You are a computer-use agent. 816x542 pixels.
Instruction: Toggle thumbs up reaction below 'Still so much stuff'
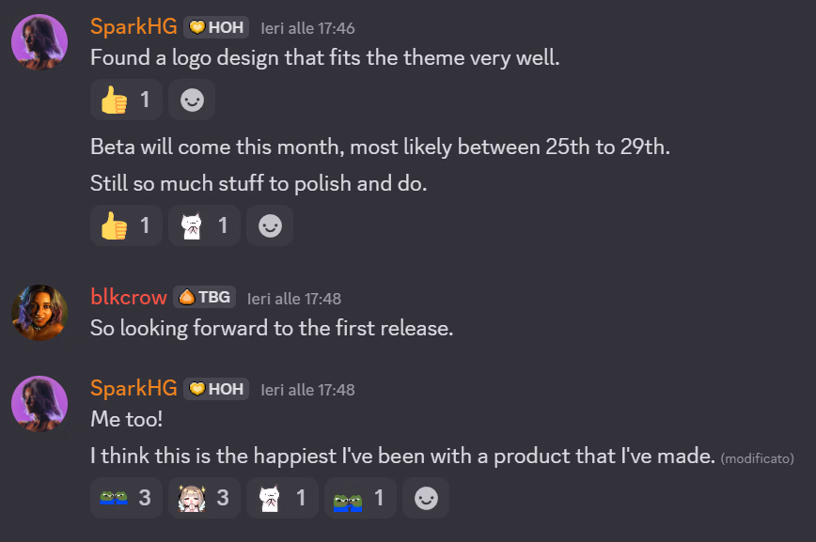pos(126,225)
